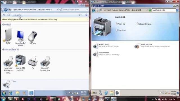Open PowerShell in Server 2008 taskbar
Screen dimensions: 180x101
(106, 93)
